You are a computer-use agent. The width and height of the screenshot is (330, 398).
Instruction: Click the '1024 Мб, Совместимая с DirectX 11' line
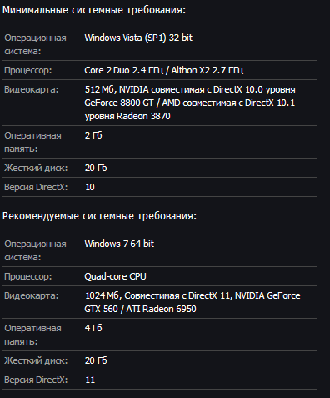[x=158, y=295]
